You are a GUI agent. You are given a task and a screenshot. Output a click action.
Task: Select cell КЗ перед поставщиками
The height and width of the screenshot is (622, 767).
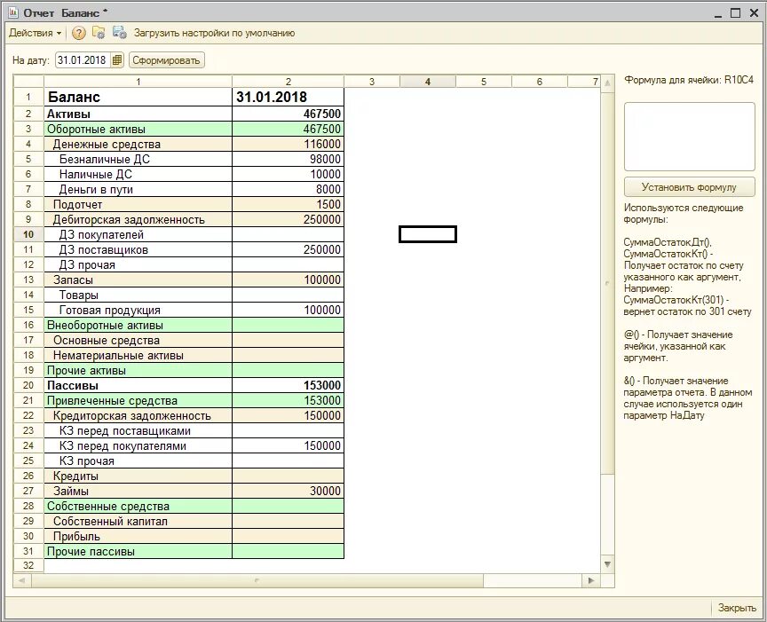[138, 431]
